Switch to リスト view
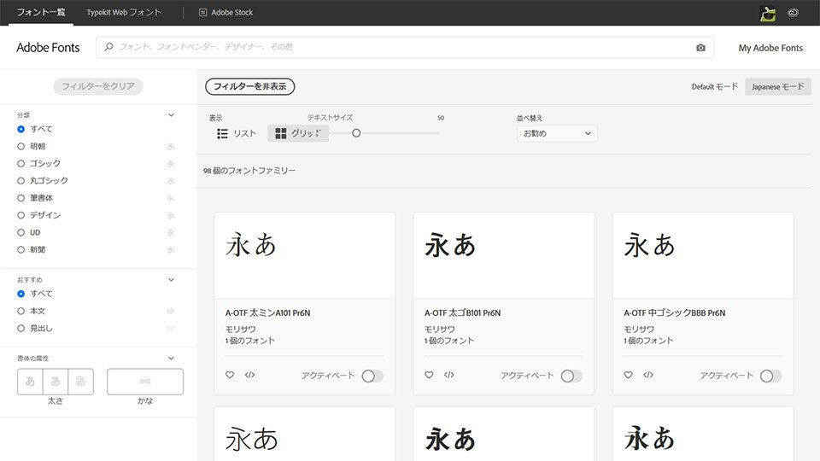 point(237,133)
